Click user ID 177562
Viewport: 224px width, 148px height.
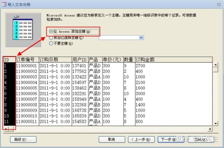[79, 71]
